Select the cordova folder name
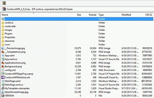Image resolution: width=154 pixels, height=98 pixels. (x=9, y=23)
